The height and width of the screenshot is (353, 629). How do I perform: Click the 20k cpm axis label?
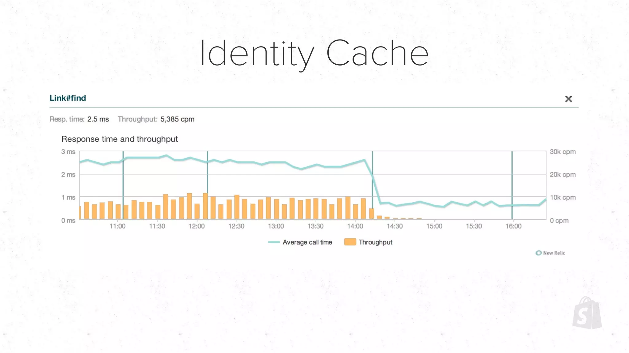[563, 174]
